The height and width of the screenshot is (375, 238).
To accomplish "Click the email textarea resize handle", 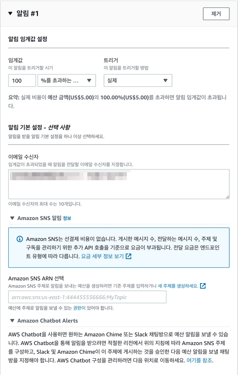I will pyautogui.click(x=227, y=196).
